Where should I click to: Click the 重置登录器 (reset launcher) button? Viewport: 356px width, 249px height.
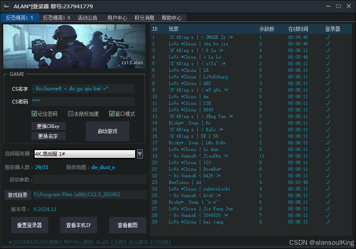coord(30,225)
